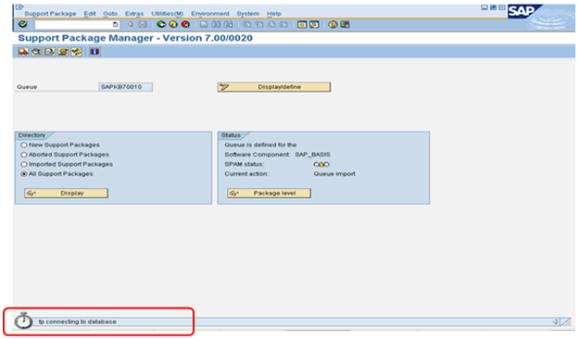
Task: Click the Print icon in standard toolbar
Action: (204, 24)
